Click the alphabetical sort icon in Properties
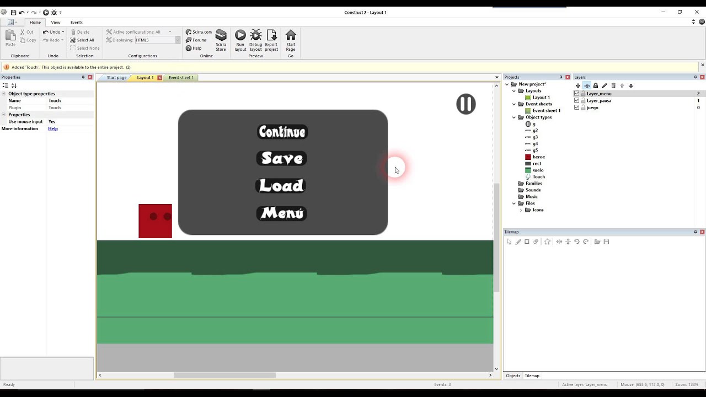Viewport: 706px width, 397px height. pos(14,85)
